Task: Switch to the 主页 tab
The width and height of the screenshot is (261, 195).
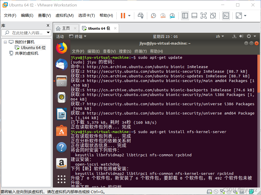Action: tap(66, 28)
